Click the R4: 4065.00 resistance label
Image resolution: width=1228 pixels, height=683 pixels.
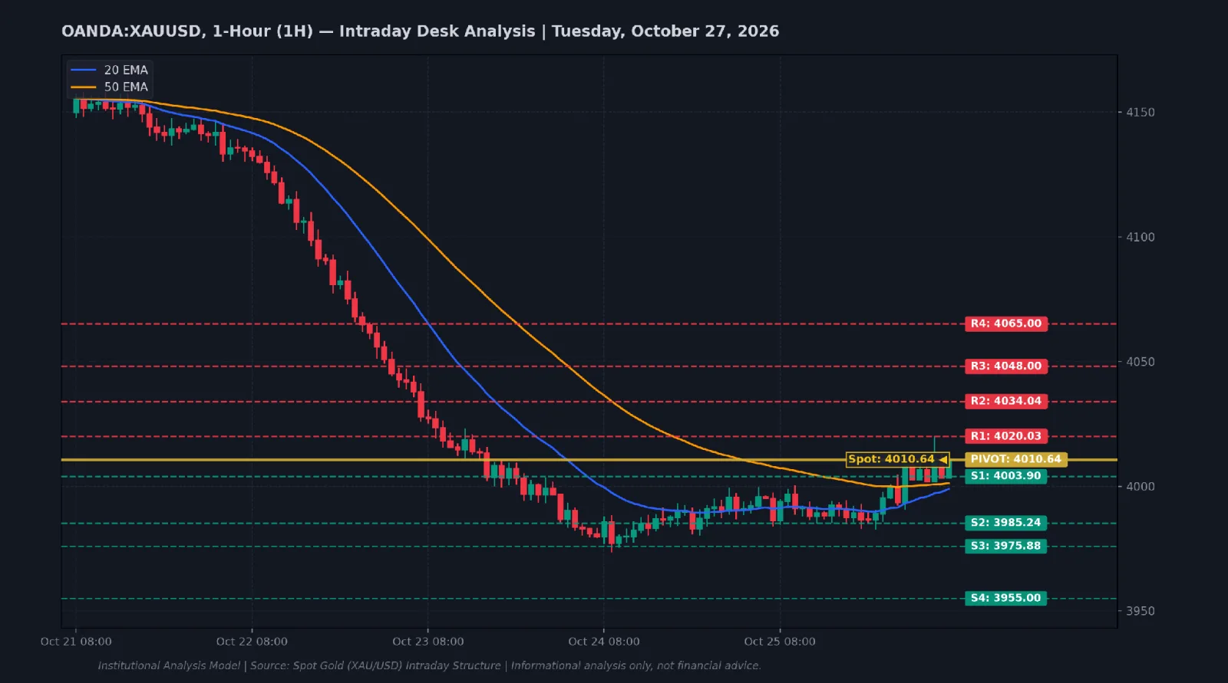[1005, 323]
